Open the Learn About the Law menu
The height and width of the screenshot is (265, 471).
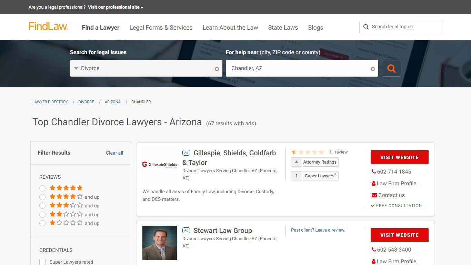[230, 28]
